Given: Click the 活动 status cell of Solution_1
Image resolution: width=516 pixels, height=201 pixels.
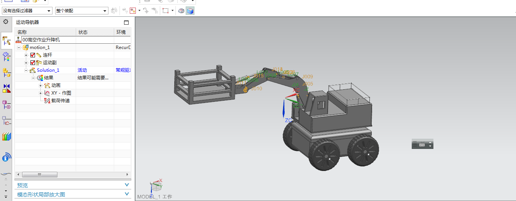Looking at the screenshot, I should pyautogui.click(x=82, y=70).
